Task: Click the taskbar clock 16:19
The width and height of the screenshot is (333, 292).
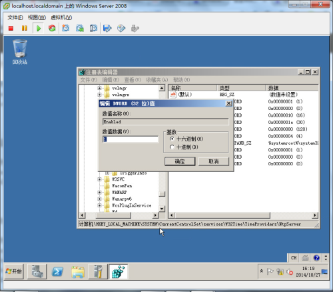Action: 308,269
